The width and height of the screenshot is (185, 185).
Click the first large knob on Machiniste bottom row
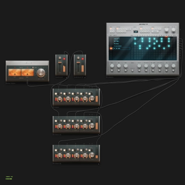112,66
